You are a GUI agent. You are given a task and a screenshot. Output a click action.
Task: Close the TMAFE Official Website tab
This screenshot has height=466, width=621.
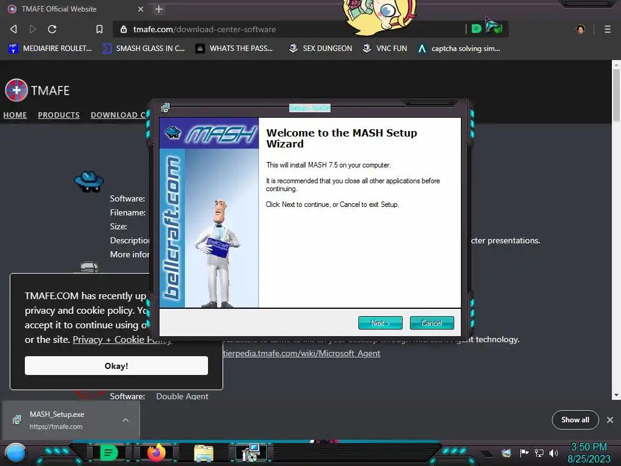[141, 8]
